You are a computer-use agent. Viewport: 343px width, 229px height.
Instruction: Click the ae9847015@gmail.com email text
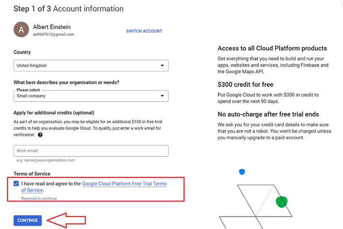[54, 34]
